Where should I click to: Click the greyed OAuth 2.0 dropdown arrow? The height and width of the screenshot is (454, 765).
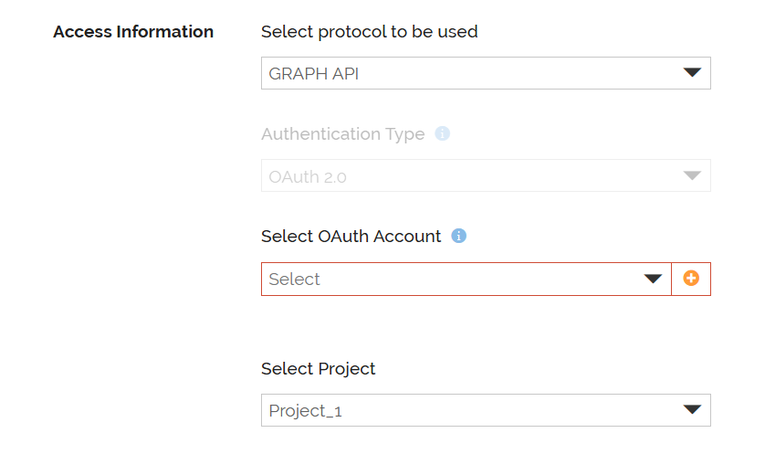pyautogui.click(x=692, y=175)
